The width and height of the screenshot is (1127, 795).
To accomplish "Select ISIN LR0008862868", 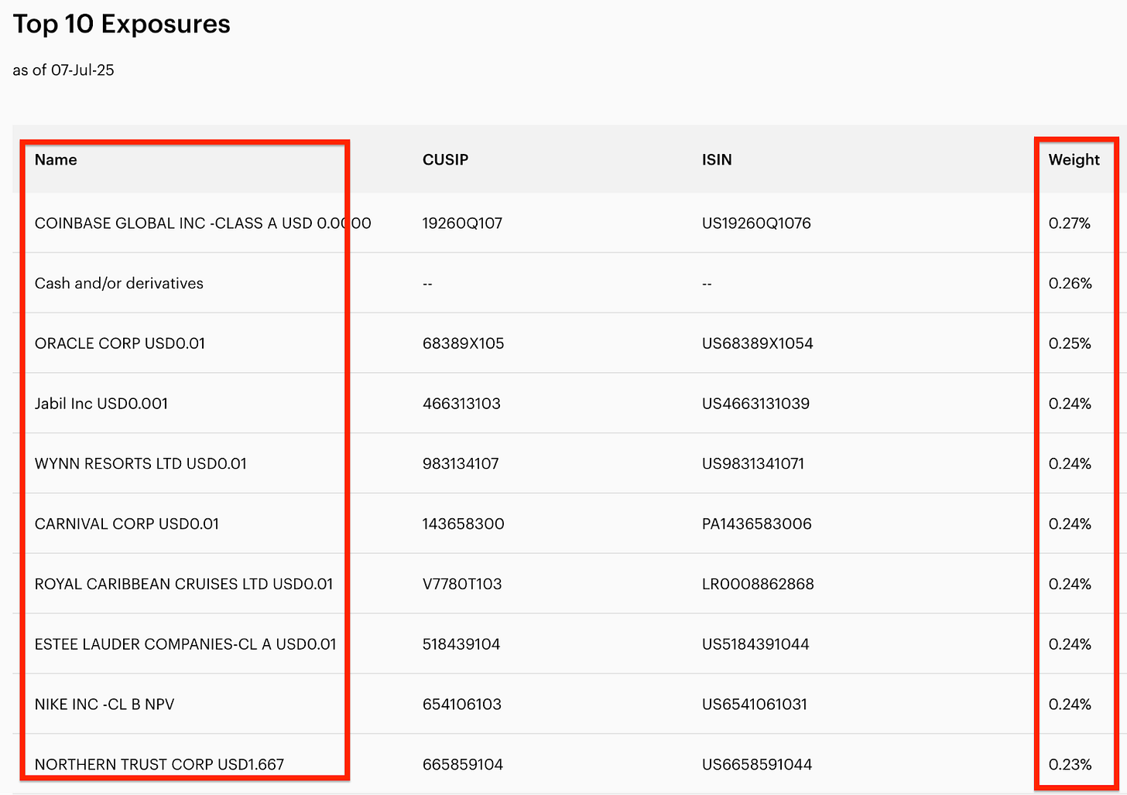I will click(x=758, y=584).
